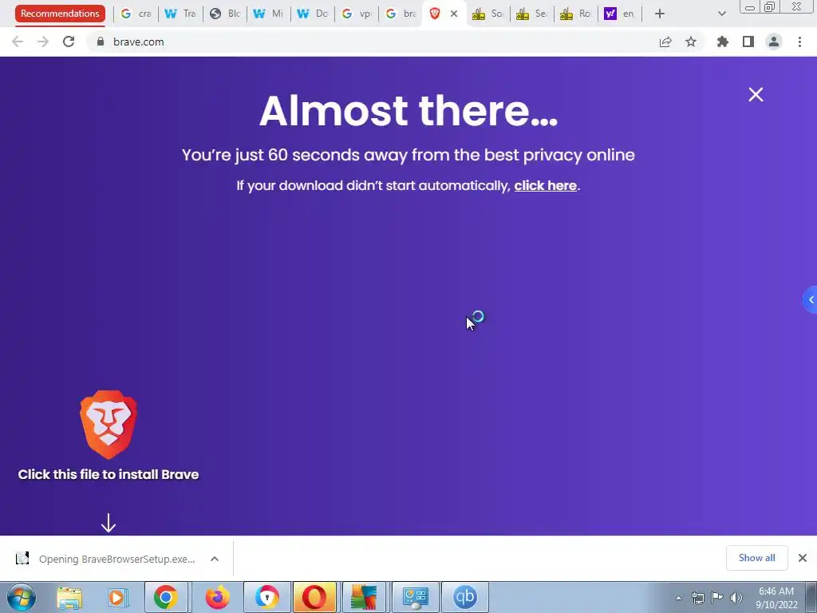Switch to the Google 'cra' tab

(x=136, y=14)
